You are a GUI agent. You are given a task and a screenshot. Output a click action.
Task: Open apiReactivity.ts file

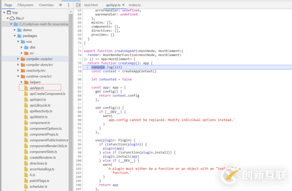tap(41, 111)
